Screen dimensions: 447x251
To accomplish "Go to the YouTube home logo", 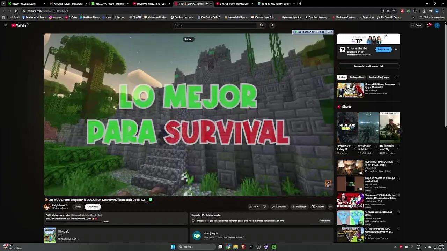I will (x=19, y=25).
